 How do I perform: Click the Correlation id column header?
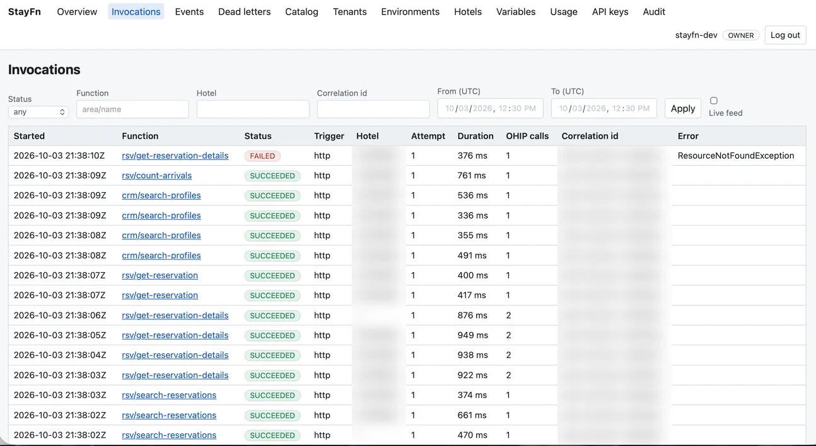point(590,136)
